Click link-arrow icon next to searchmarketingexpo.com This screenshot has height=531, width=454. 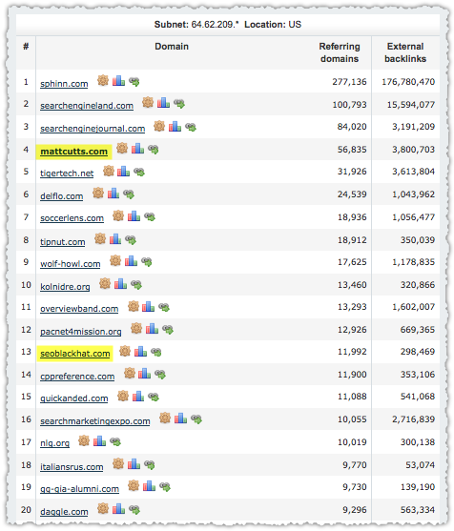point(196,419)
